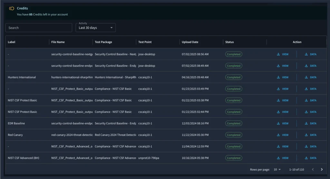Go to next page using right chevron
The height and width of the screenshot is (179, 330).
pos(322,169)
